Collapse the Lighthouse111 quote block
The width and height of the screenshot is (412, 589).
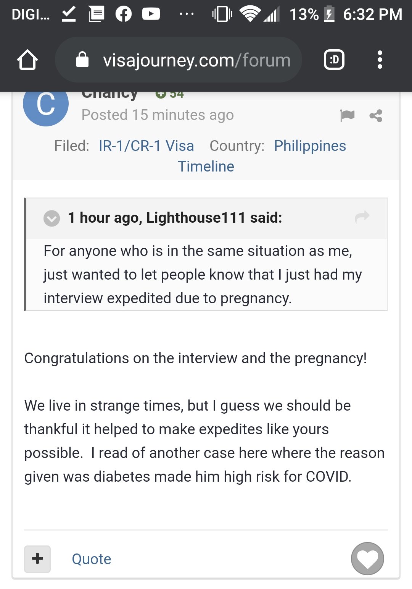52,218
